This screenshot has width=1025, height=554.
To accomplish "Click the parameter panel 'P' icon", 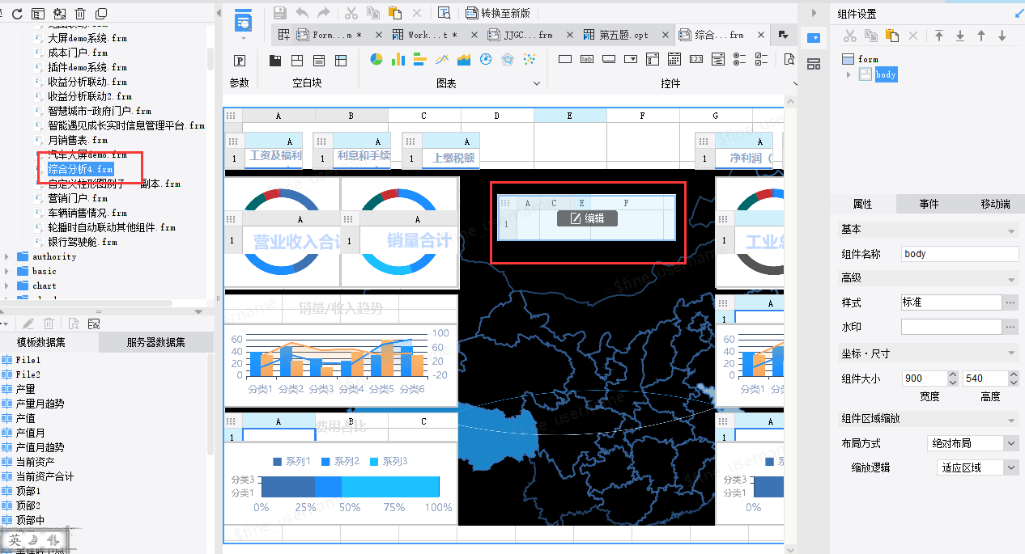I will (240, 61).
